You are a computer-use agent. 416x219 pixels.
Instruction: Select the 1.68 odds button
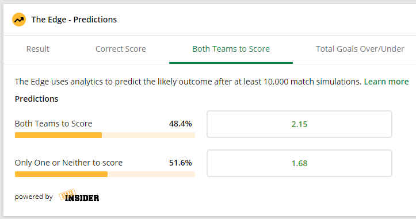coord(299,163)
